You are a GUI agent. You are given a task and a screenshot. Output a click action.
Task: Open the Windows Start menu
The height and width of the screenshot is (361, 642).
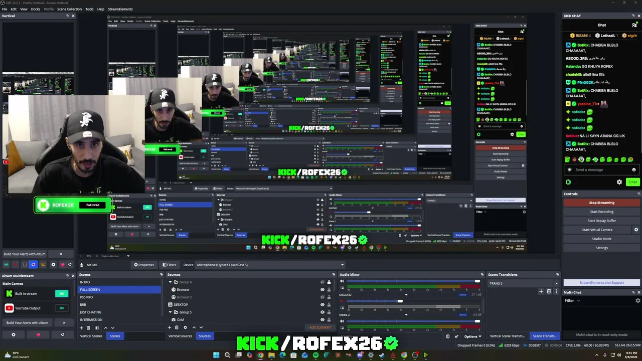216,355
